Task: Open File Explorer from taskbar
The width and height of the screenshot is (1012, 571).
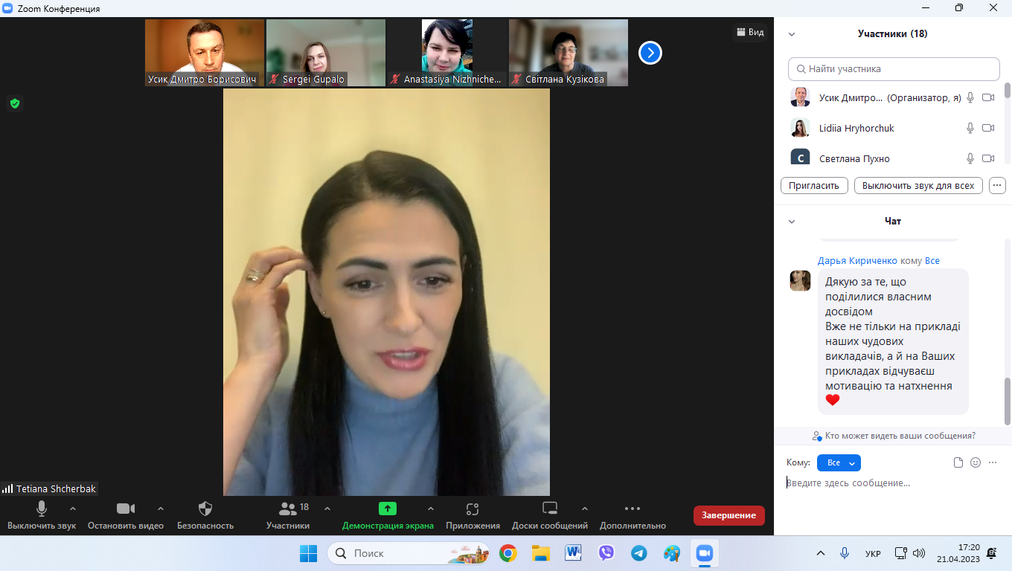Action: pyautogui.click(x=541, y=553)
